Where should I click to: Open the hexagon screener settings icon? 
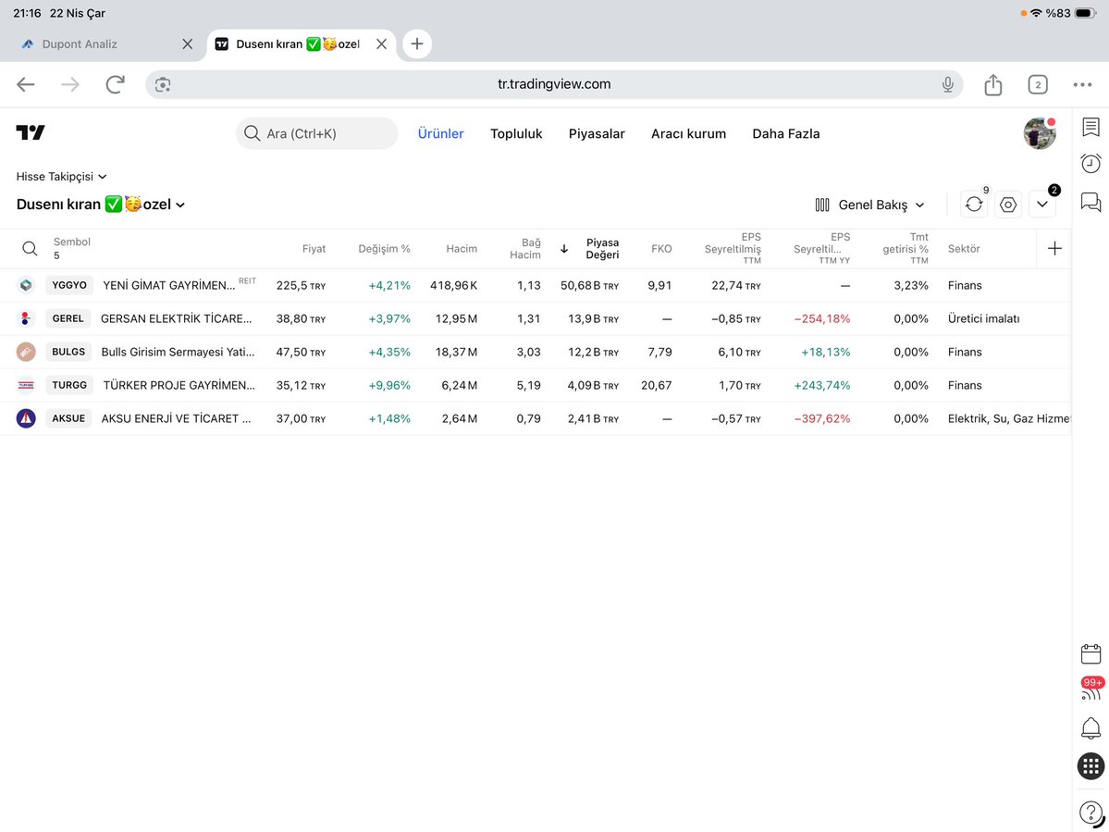1008,205
